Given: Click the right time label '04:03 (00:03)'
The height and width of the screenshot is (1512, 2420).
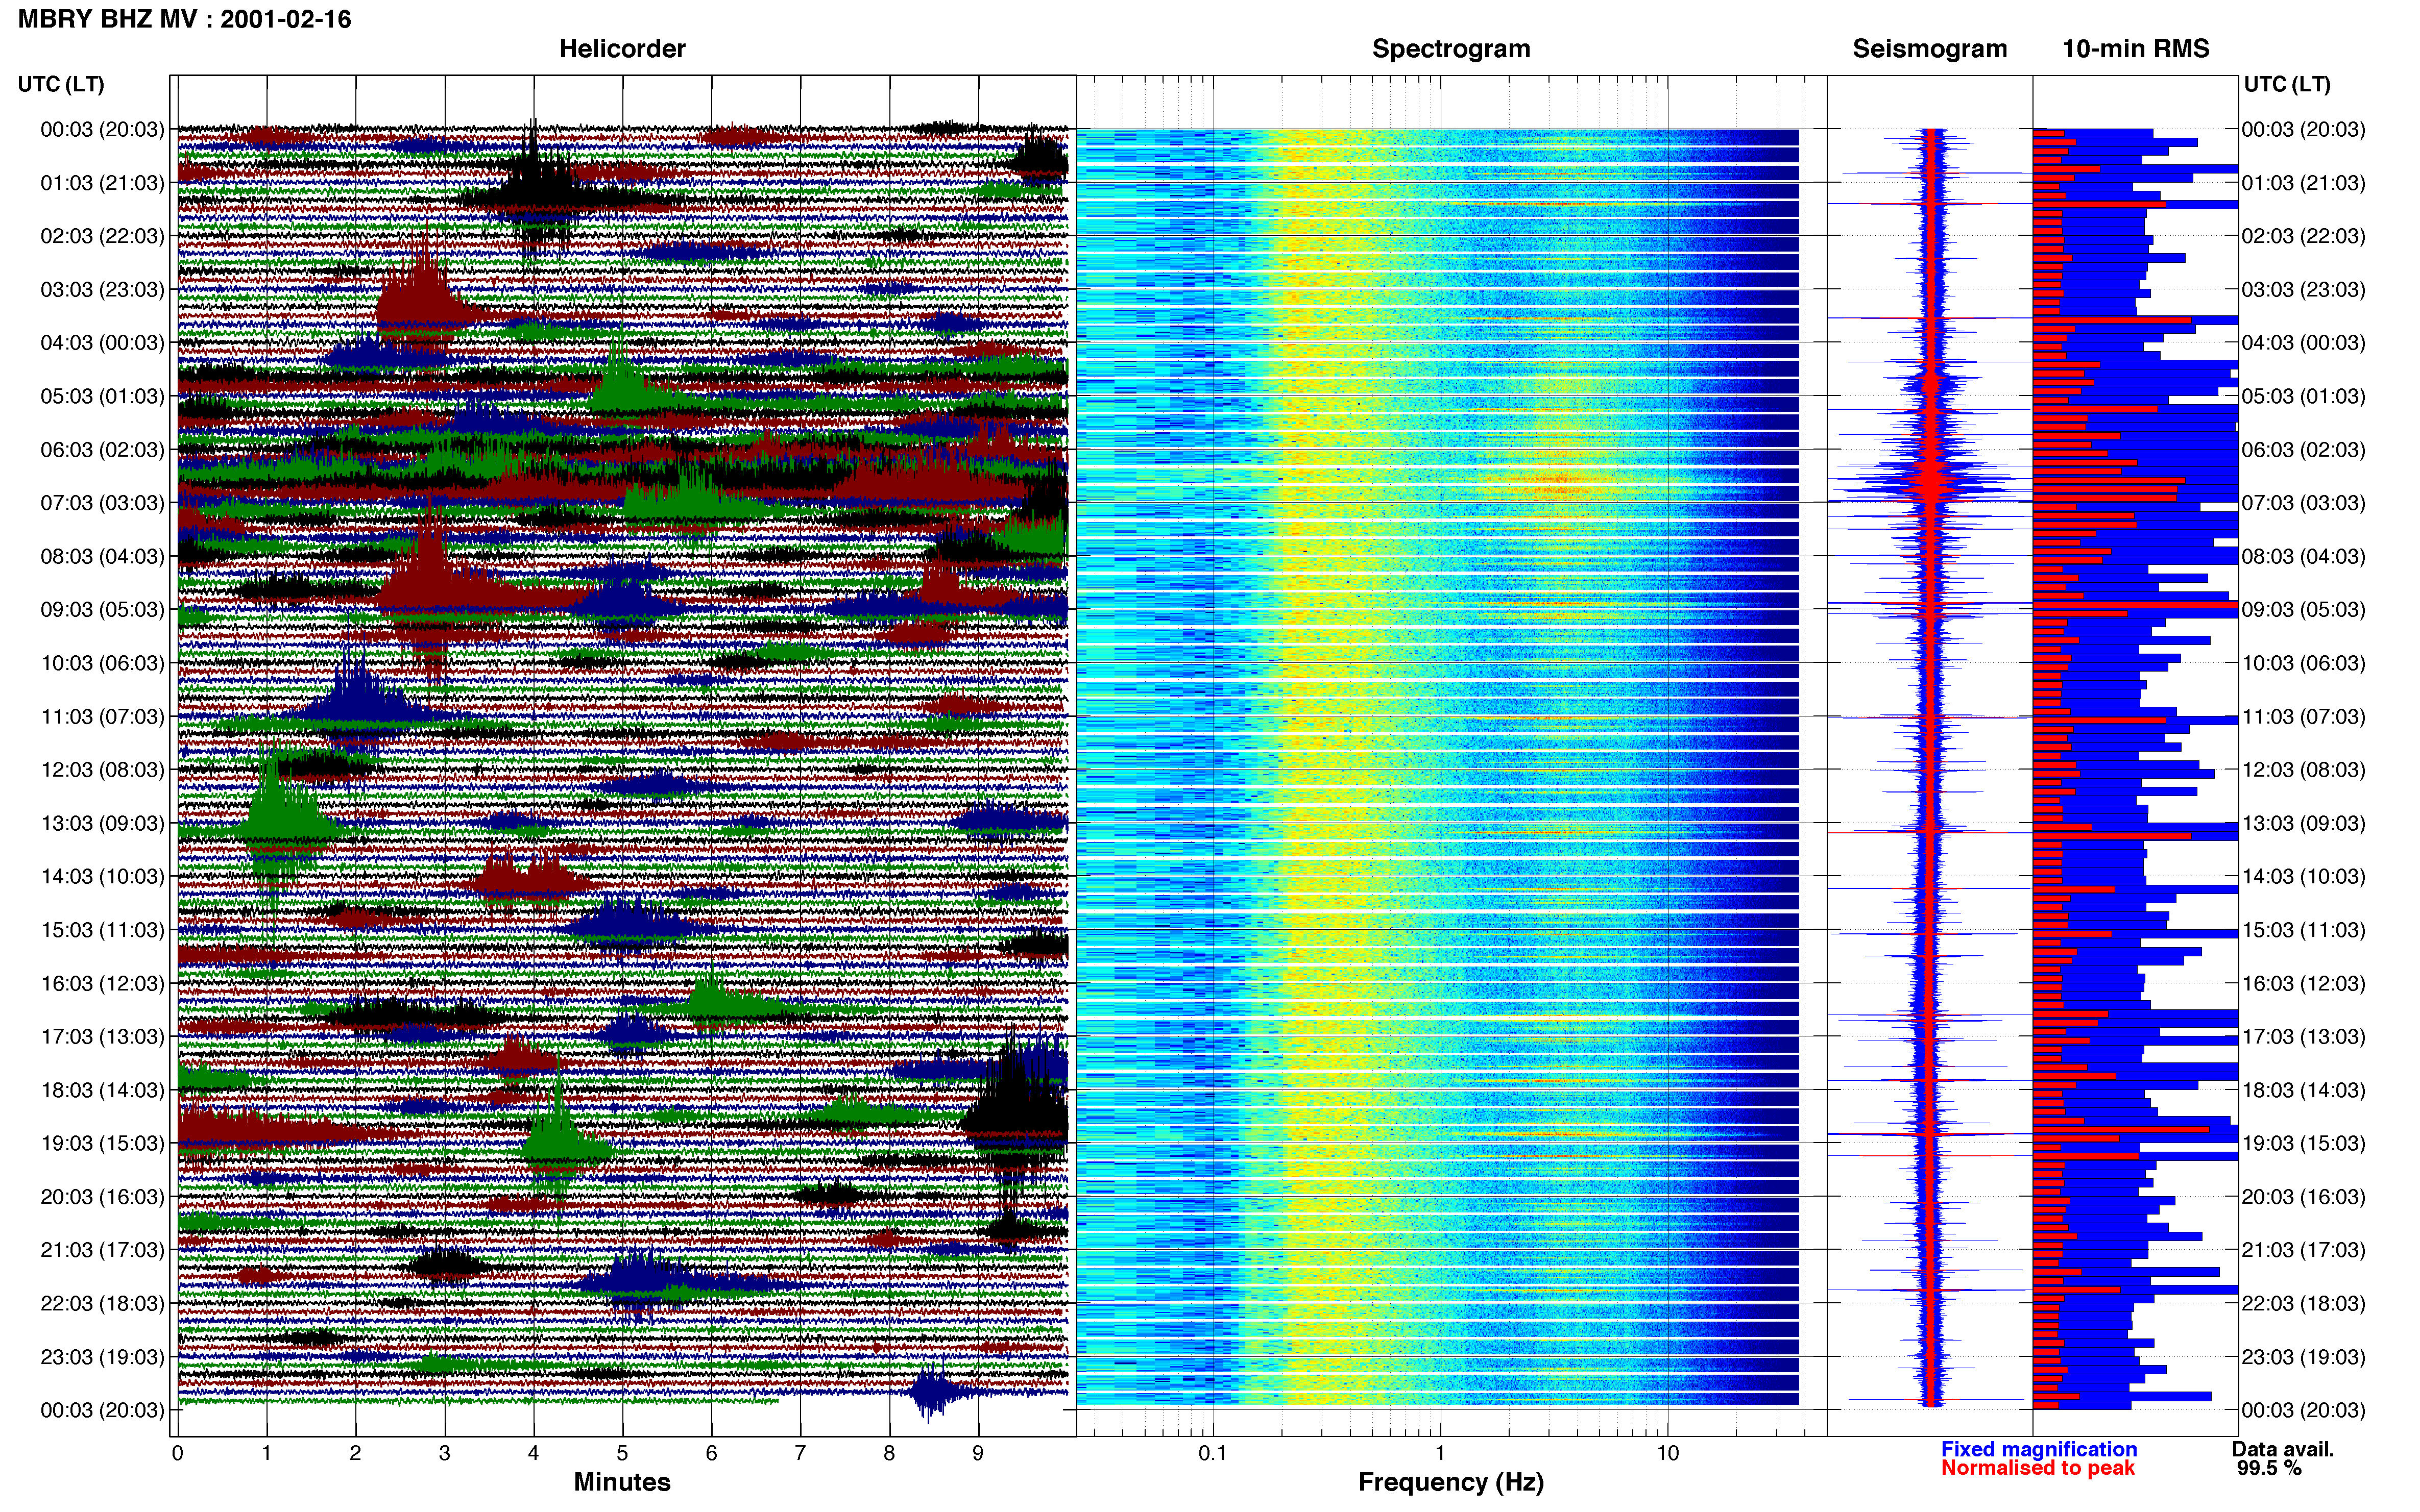Looking at the screenshot, I should (x=2304, y=343).
